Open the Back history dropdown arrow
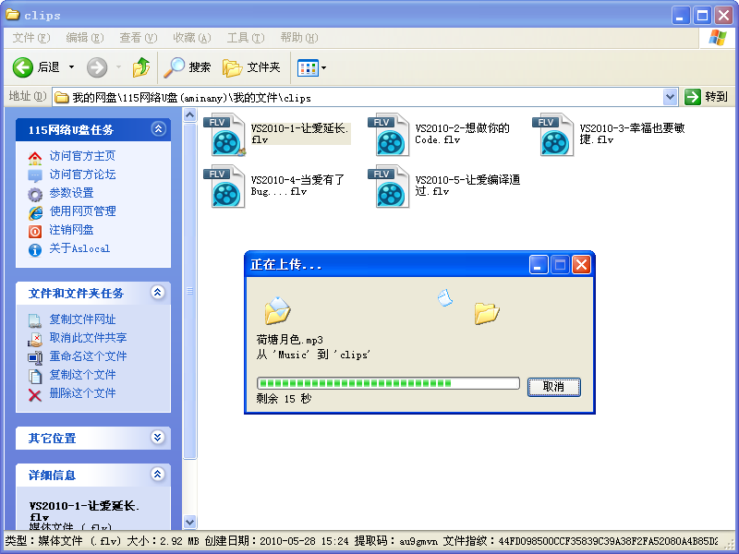739x554 pixels. click(x=72, y=67)
